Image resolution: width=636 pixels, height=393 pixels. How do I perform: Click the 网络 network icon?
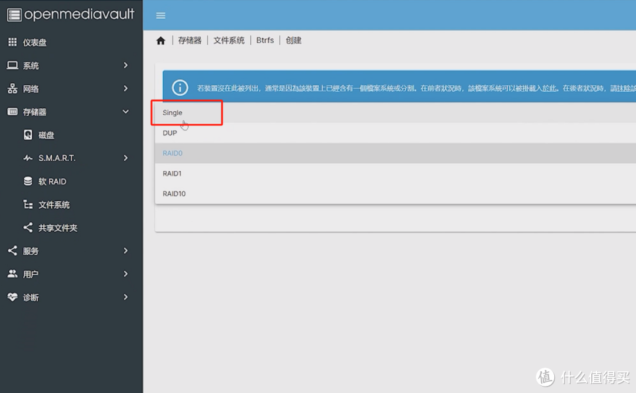(12, 88)
